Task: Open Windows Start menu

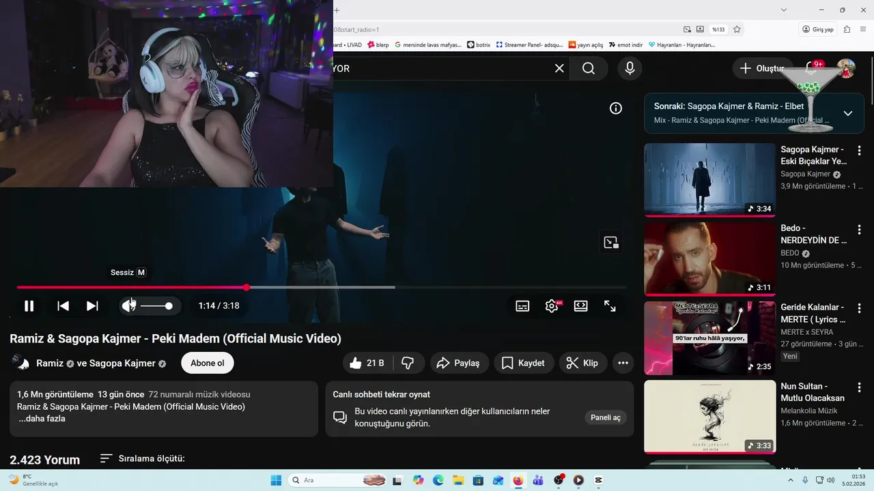Action: 276,480
